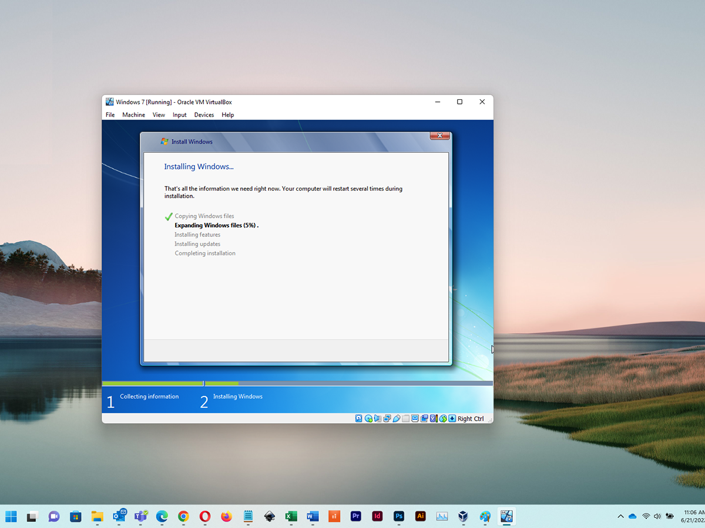Image resolution: width=705 pixels, height=528 pixels.
Task: Open Adobe Illustrator from the taskbar
Action: point(420,516)
